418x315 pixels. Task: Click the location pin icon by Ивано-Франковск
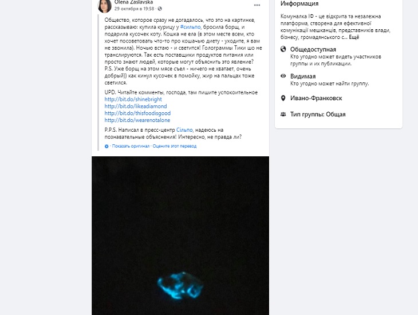(x=283, y=98)
